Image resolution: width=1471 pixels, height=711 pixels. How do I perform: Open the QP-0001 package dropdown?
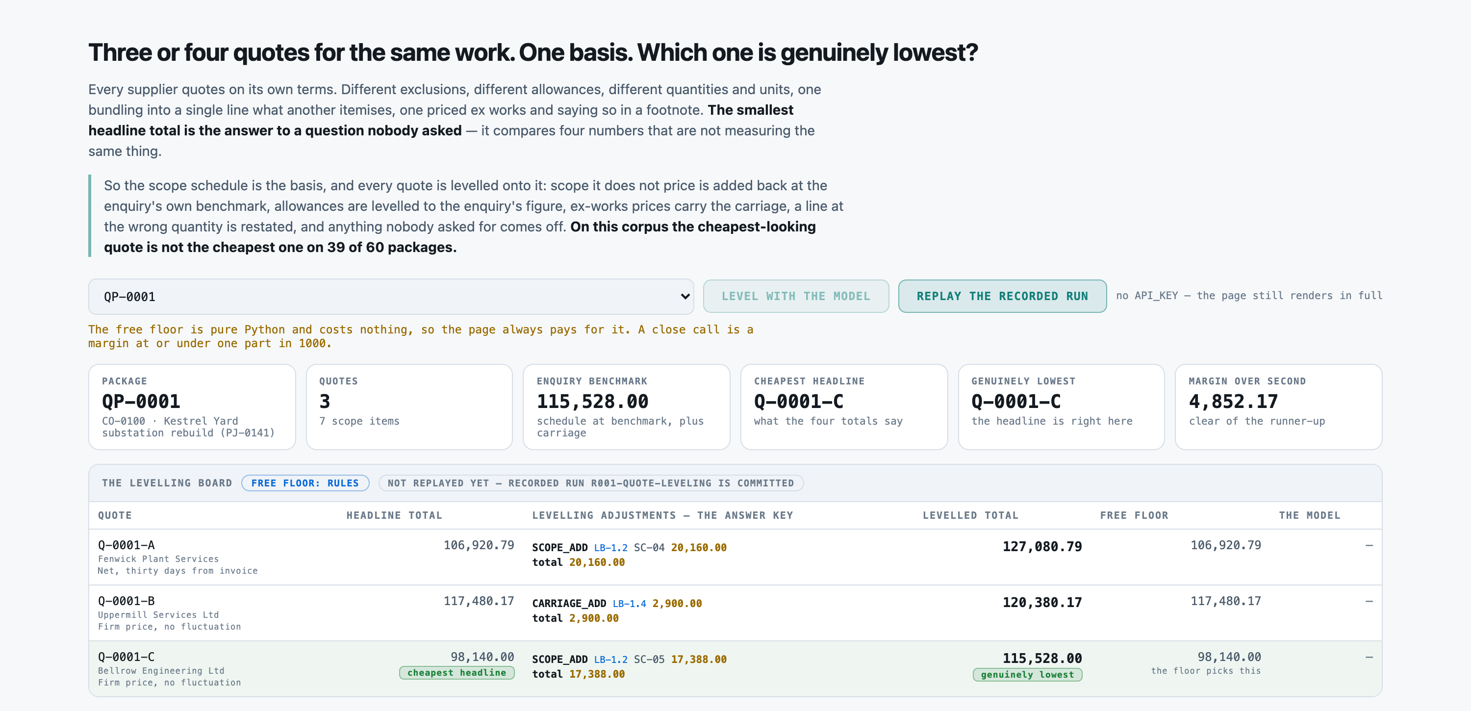[x=391, y=296]
